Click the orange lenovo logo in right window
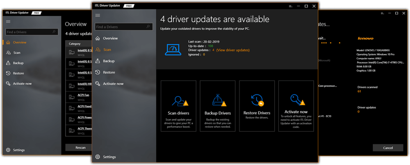This screenshot has height=165, width=410. (366, 38)
